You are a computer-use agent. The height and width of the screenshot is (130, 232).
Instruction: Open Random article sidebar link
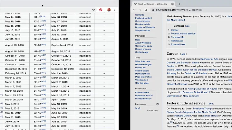point(142,24)
